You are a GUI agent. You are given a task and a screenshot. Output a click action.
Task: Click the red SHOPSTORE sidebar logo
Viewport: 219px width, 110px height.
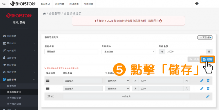[19, 16]
